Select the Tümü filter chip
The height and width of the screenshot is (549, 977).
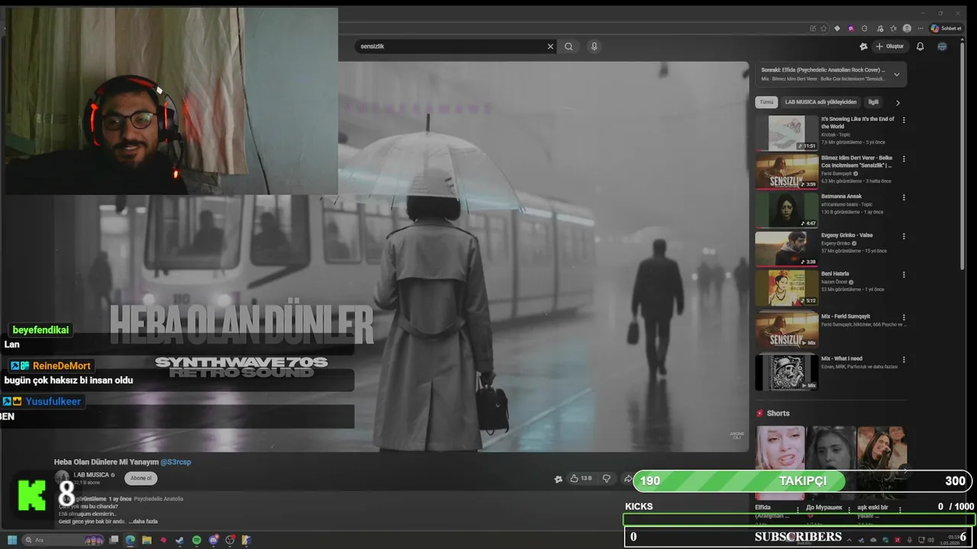coord(766,102)
